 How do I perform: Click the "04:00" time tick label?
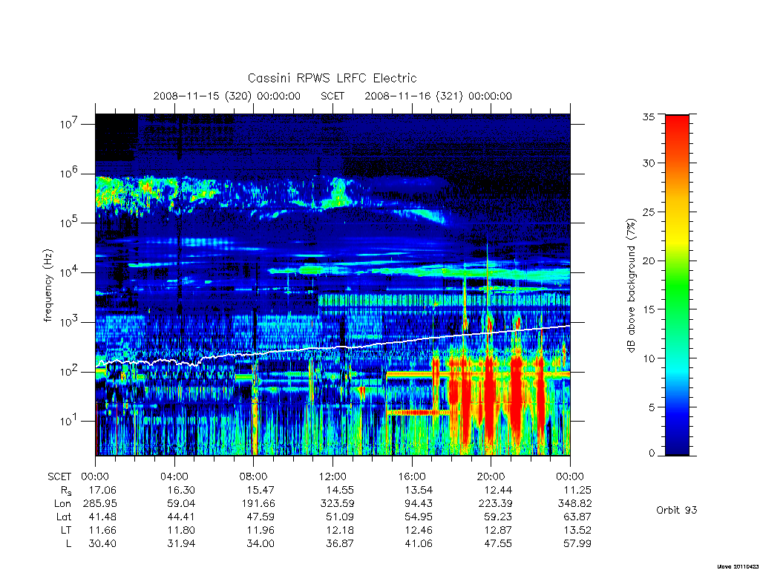click(x=174, y=476)
